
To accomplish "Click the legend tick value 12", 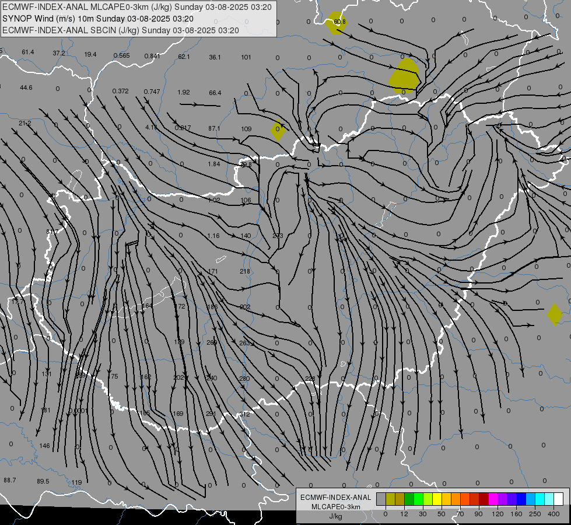I will [404, 514].
